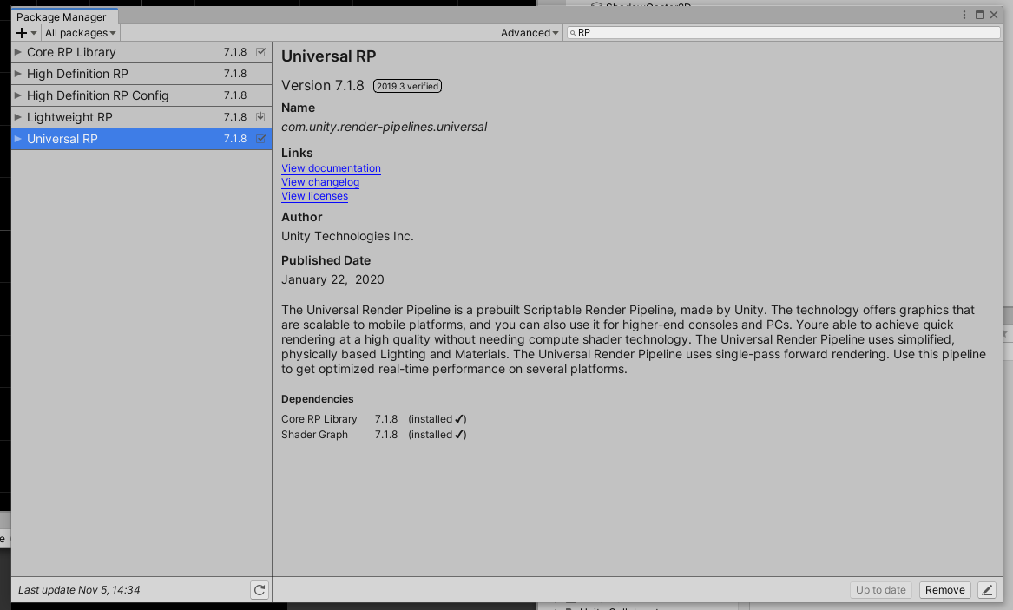Click the Up to date button
Viewport: 1013px width, 610px height.
(880, 589)
